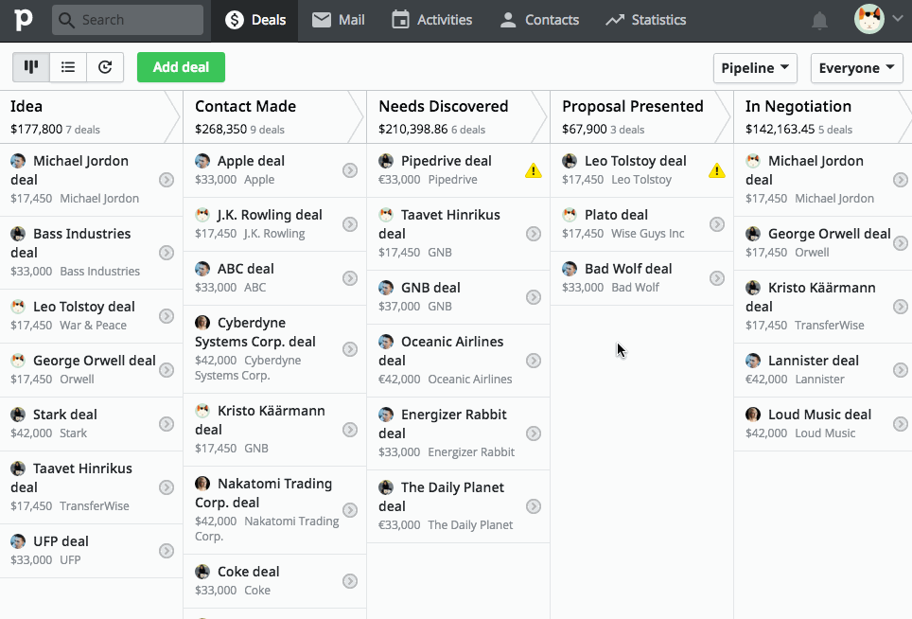
Task: Expand the account menu arrow
Action: [898, 19]
